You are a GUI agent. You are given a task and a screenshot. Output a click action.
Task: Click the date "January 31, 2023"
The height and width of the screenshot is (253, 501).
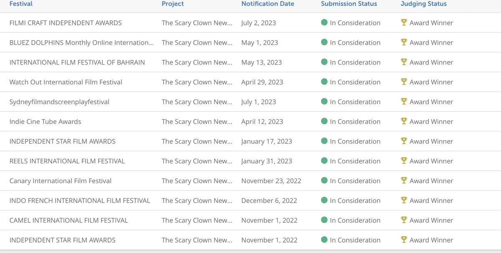point(267,161)
